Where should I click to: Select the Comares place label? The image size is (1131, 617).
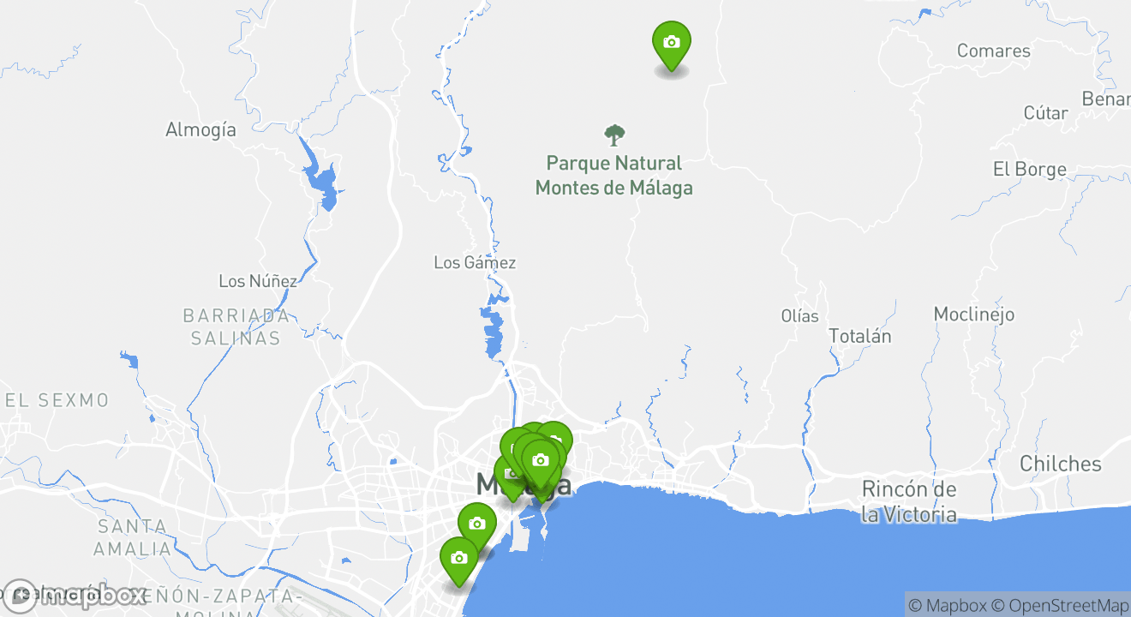tap(994, 51)
